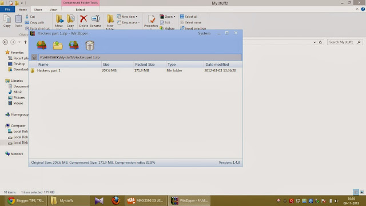Screen dimensions: 366x206
Task: Open Visual Studio from the taskbar
Action: click(x=99, y=201)
